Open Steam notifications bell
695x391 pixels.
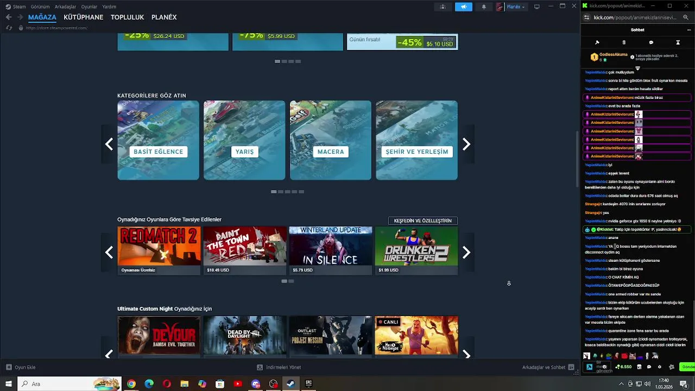pos(484,7)
